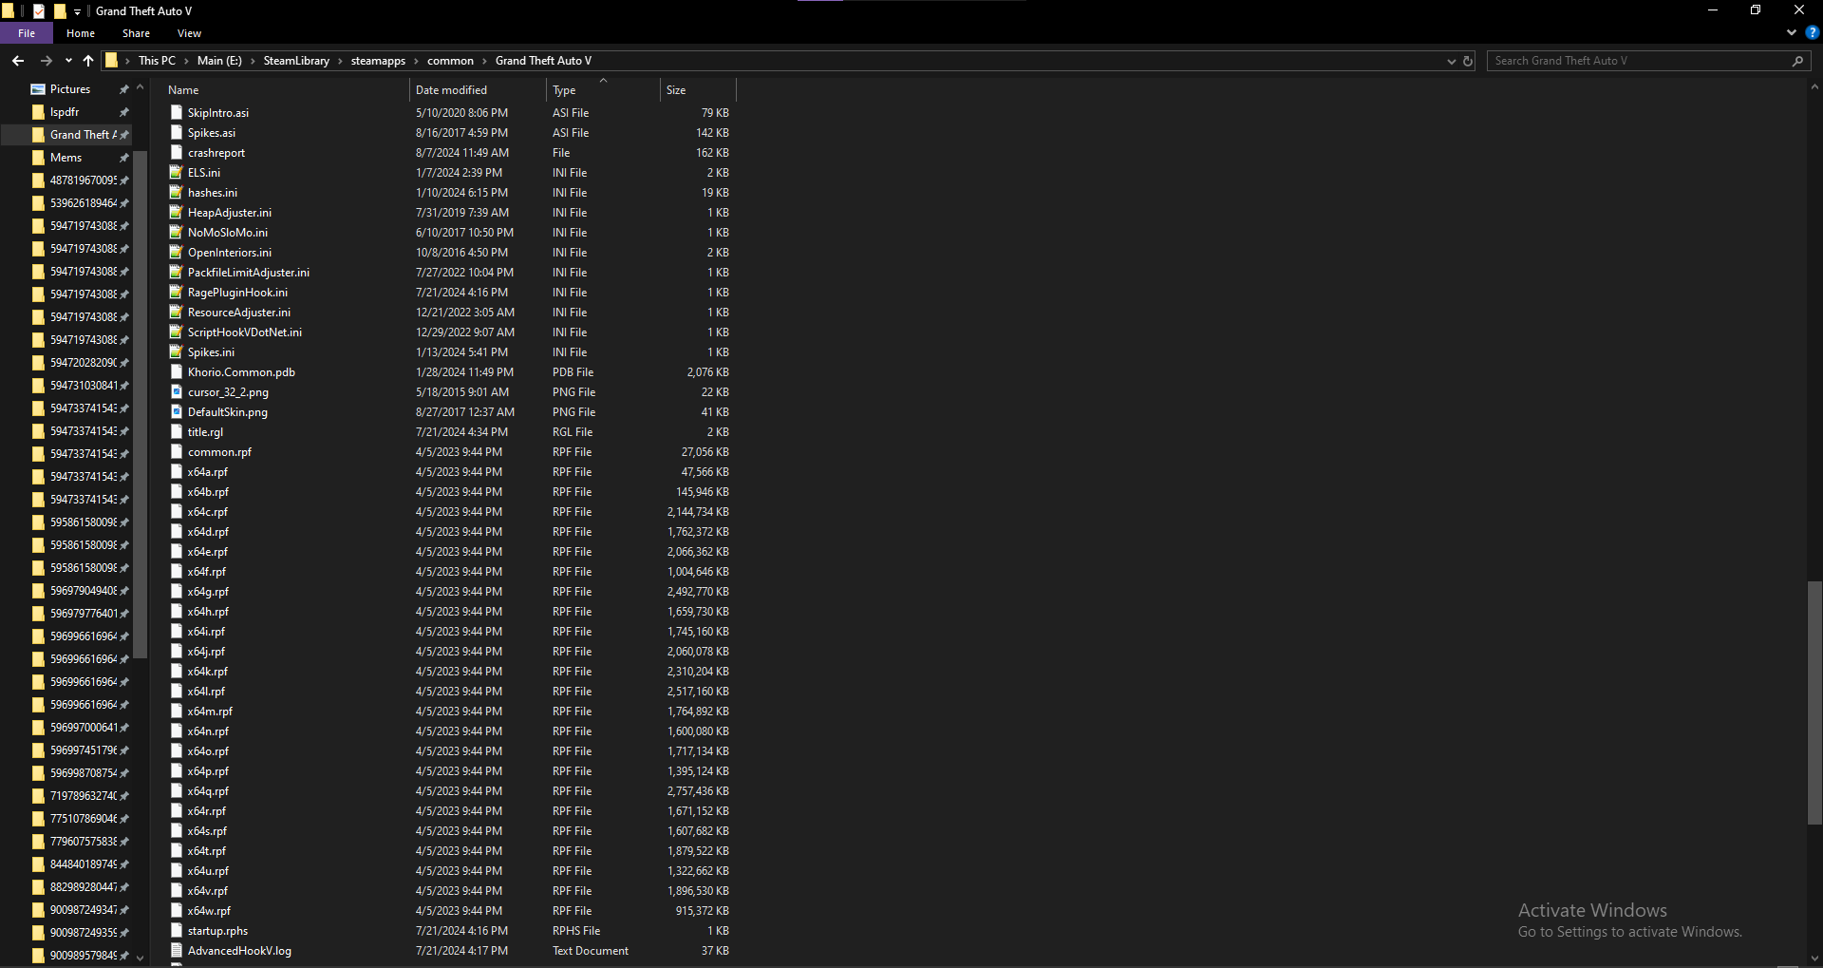The image size is (1823, 968).
Task: Select the DefaultSkin.png file icon
Action: (x=176, y=412)
